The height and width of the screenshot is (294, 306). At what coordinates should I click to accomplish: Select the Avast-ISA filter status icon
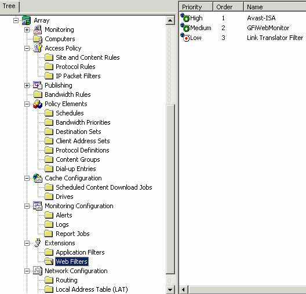tap(185, 17)
